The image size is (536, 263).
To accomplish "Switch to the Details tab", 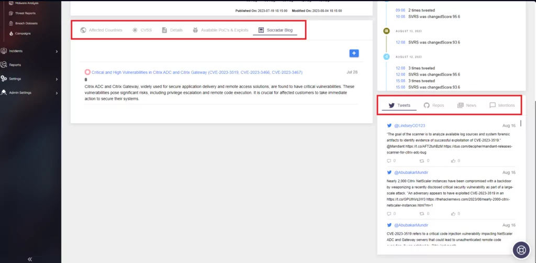I will coord(172,30).
